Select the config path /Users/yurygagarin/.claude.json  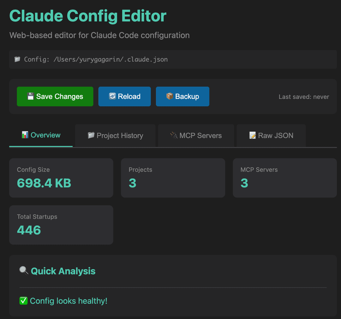(x=111, y=59)
